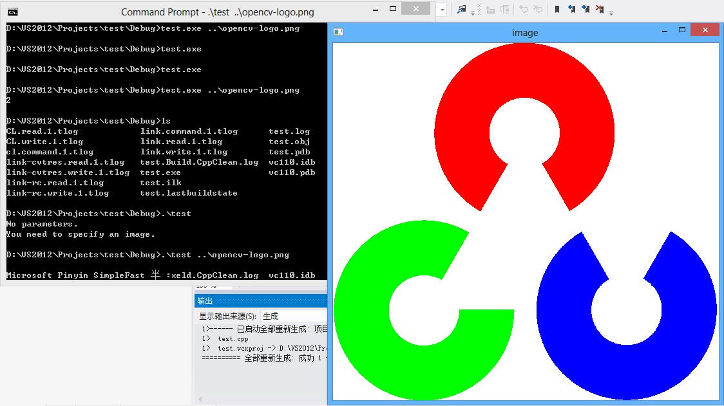Click the '已启动全部重新生成' output line
This screenshot has height=406, width=724.
(x=265, y=329)
